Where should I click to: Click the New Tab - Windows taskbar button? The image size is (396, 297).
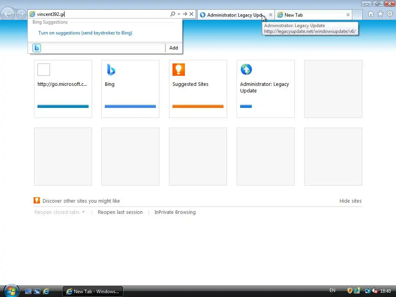tap(93, 292)
